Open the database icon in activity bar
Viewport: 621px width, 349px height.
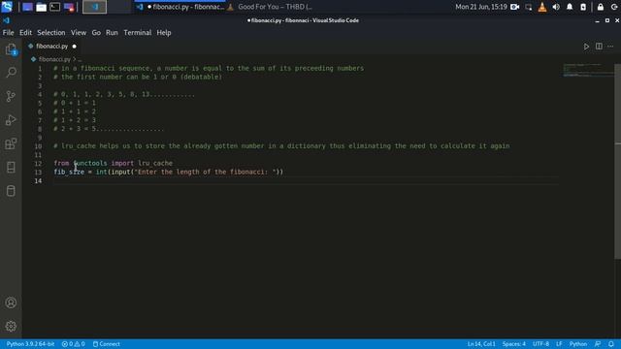coord(11,191)
